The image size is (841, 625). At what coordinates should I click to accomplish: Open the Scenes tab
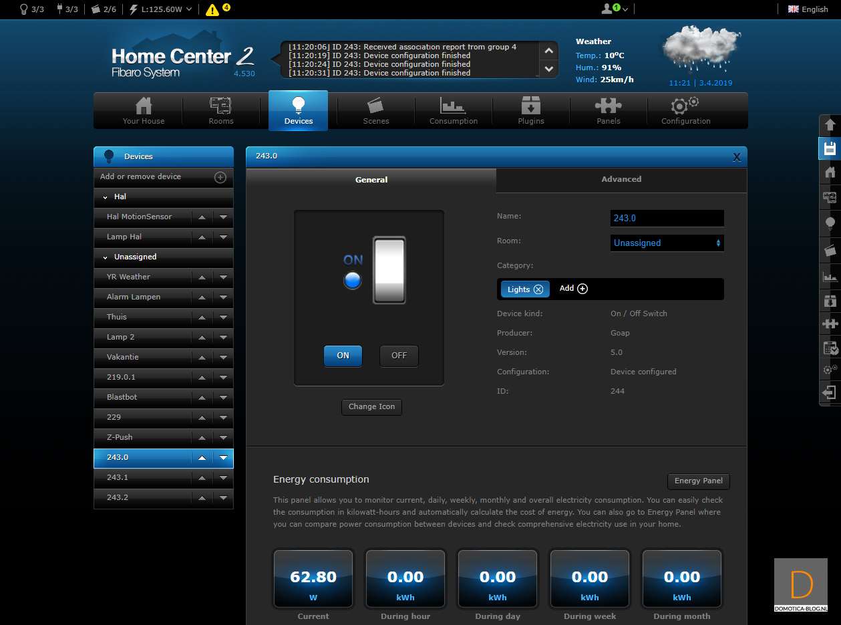pos(375,110)
